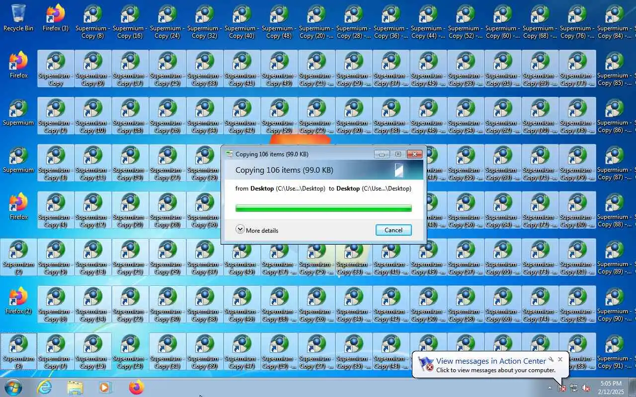The image size is (636, 397).
Task: Select Supermium - Copy (63) shortcut
Action: [x=503, y=163]
